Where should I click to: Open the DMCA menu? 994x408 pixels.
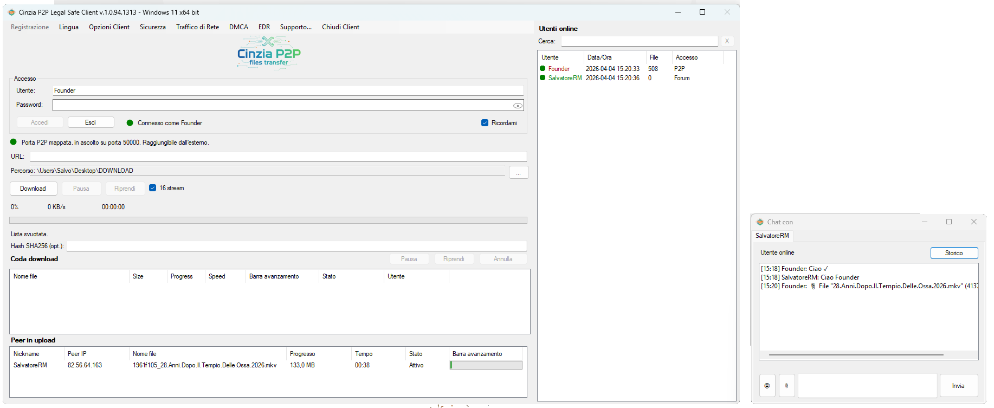[x=238, y=27]
